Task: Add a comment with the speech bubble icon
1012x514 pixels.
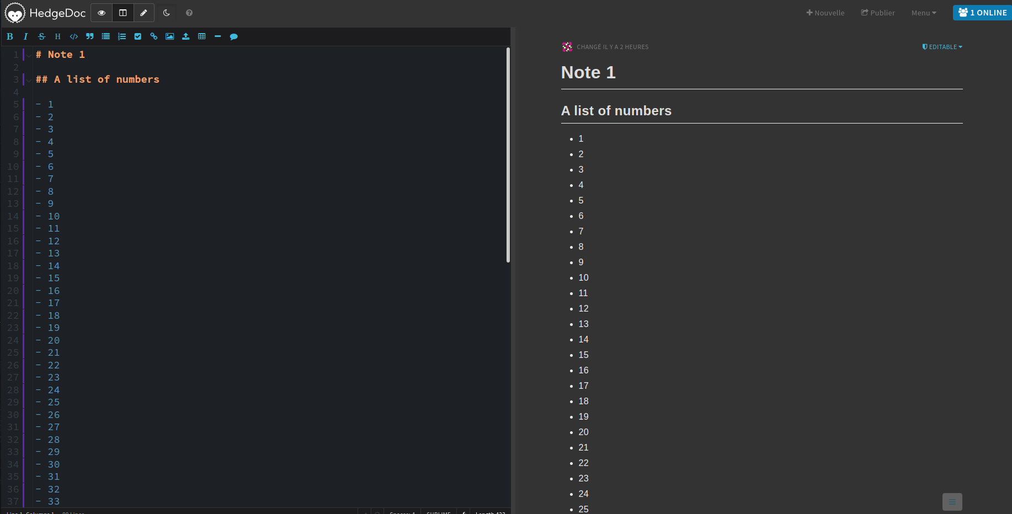Action: click(x=233, y=36)
